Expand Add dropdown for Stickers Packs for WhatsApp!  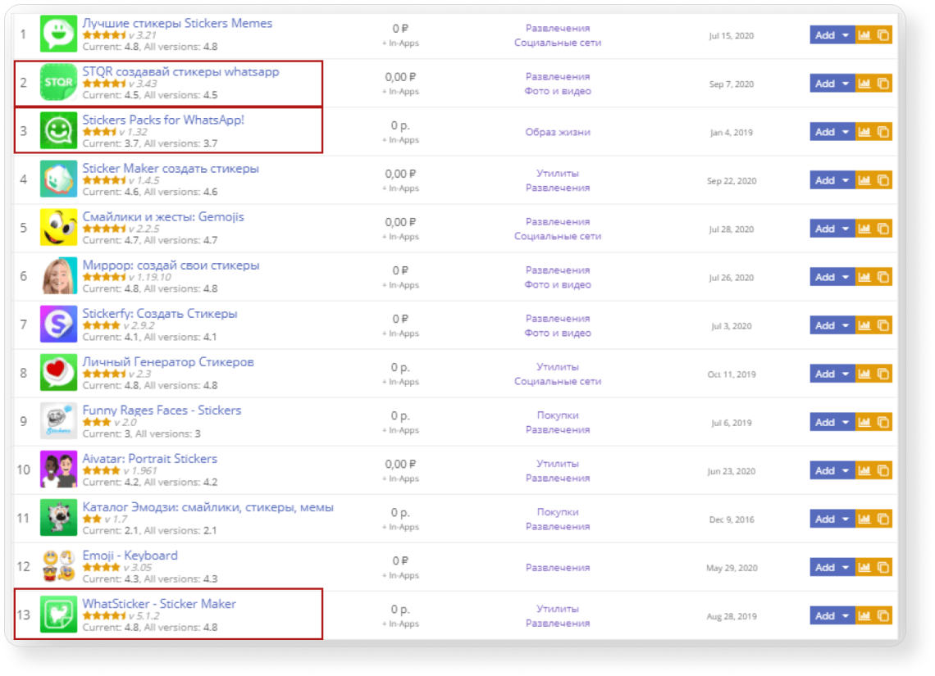pyautogui.click(x=846, y=132)
